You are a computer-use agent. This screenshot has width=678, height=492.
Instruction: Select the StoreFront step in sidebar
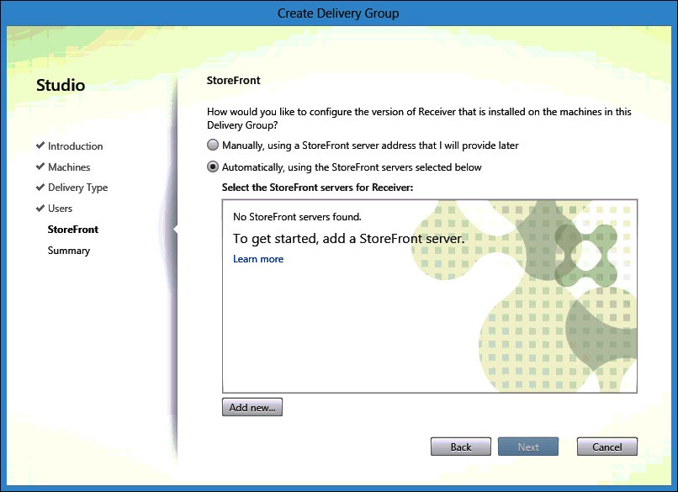pos(73,229)
